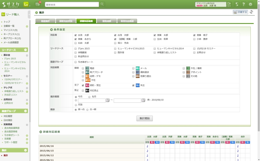260x161 pixels.
Task: Click the 顧客検索 search input field
Action: 72,4
